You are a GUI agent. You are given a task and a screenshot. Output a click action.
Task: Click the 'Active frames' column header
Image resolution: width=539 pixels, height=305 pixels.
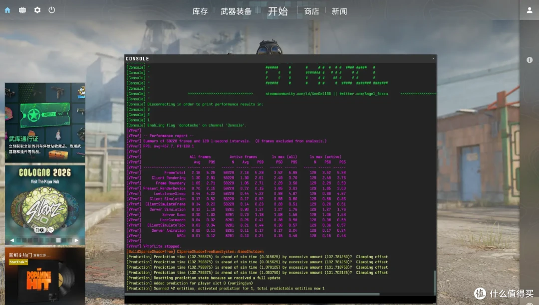point(244,157)
